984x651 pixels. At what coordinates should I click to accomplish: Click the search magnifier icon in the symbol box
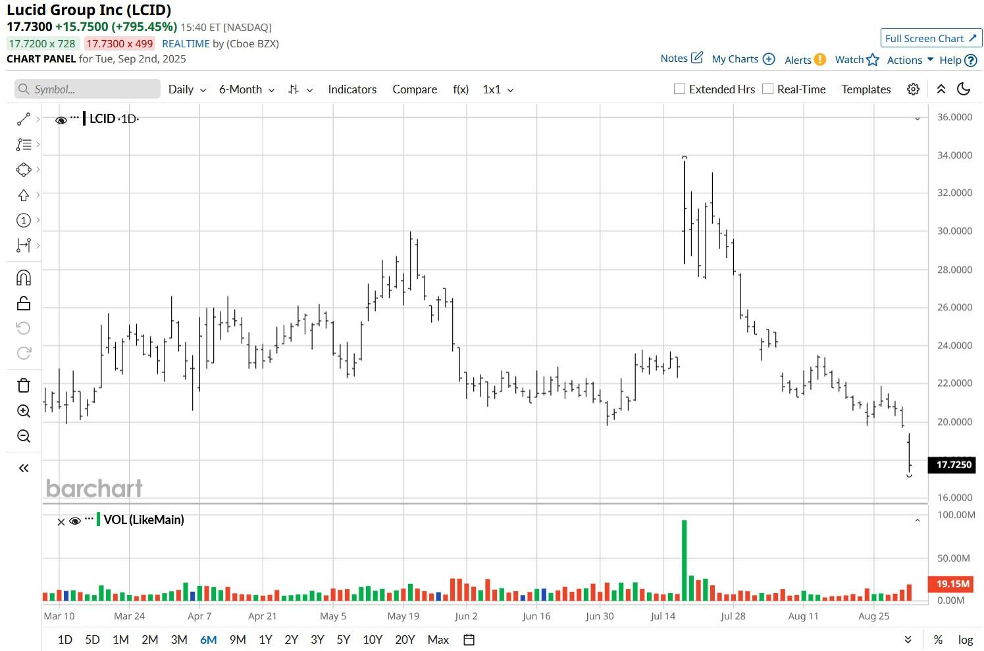(x=24, y=89)
